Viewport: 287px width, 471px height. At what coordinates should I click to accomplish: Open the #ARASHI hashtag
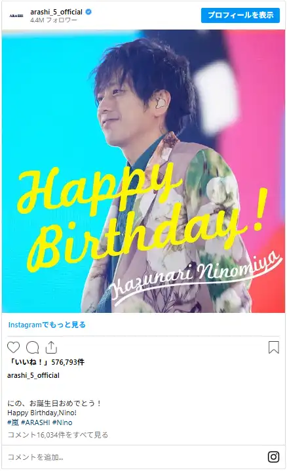[x=35, y=422]
